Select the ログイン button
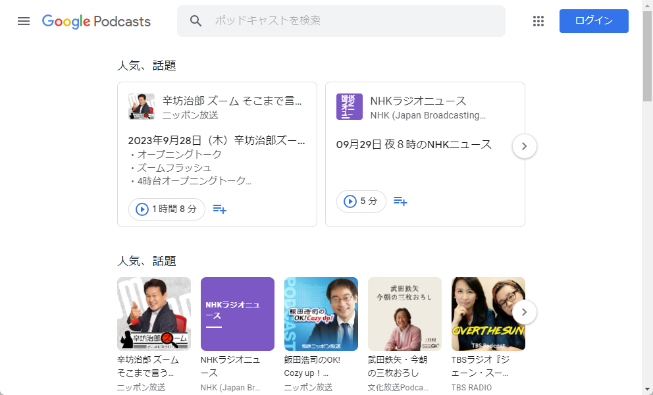 pos(593,21)
